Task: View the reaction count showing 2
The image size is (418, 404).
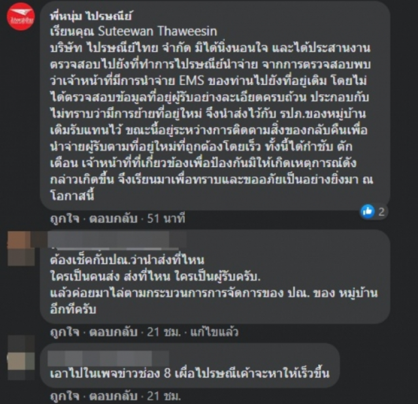Action: pos(381,211)
